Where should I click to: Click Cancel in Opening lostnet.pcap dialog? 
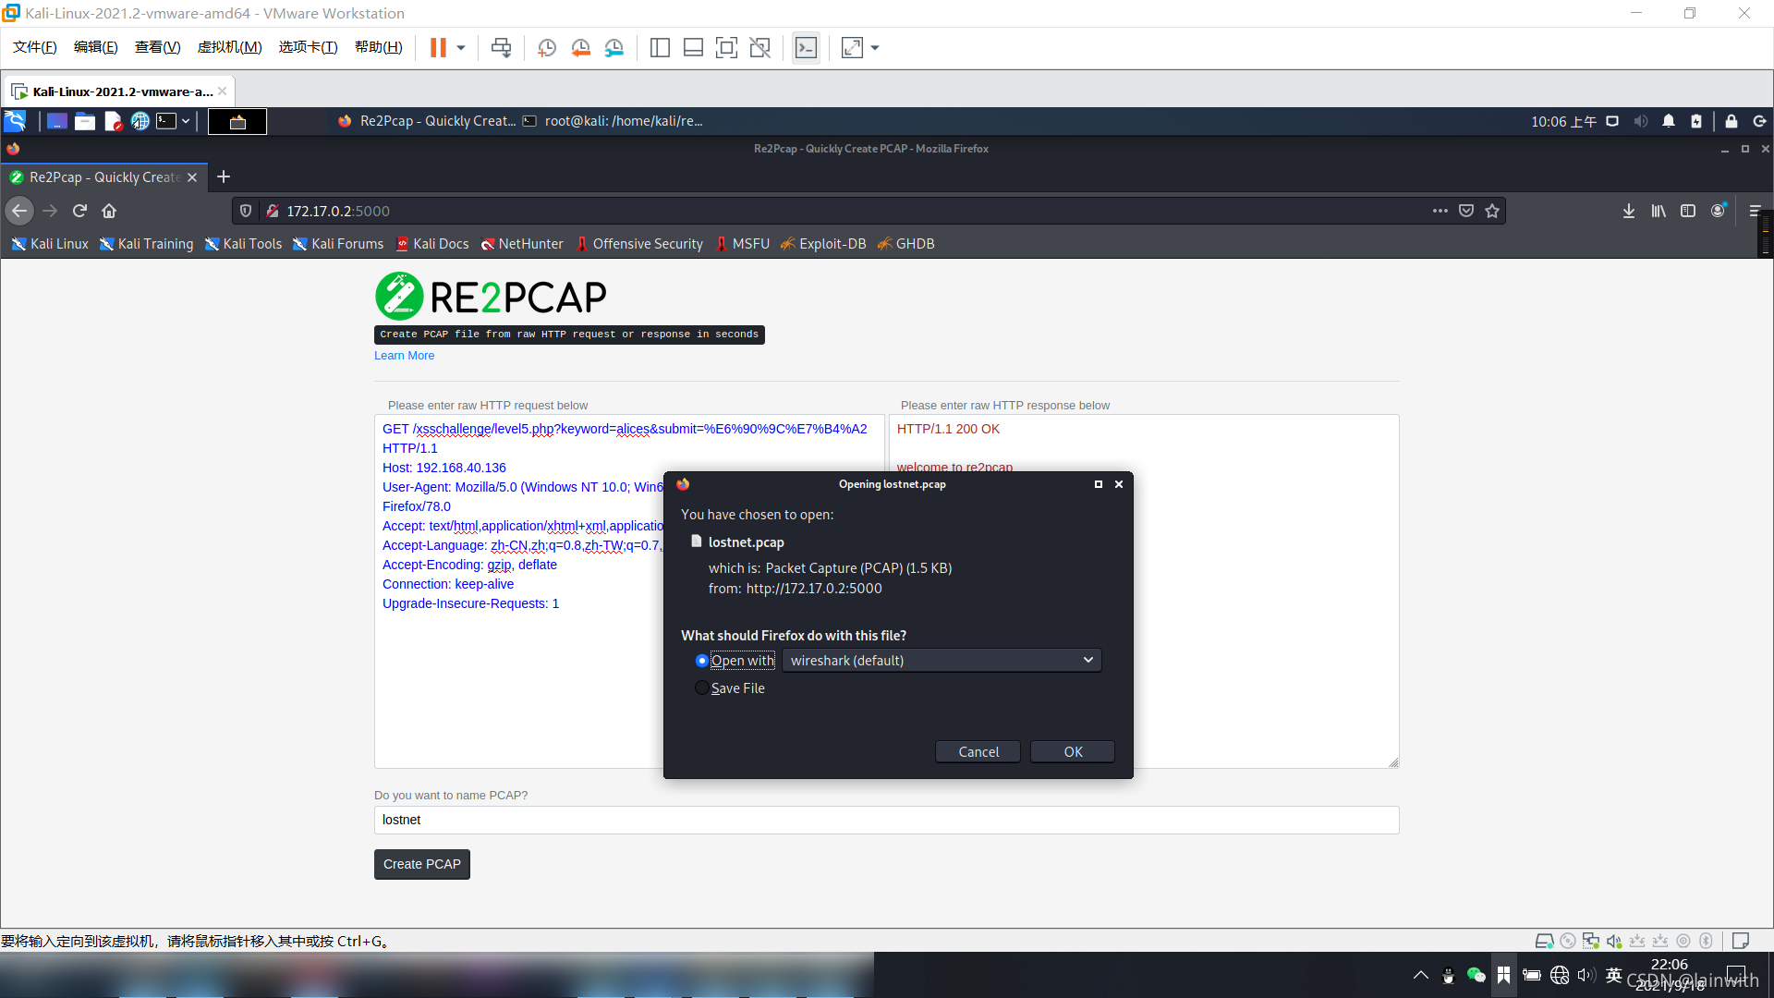coord(978,752)
